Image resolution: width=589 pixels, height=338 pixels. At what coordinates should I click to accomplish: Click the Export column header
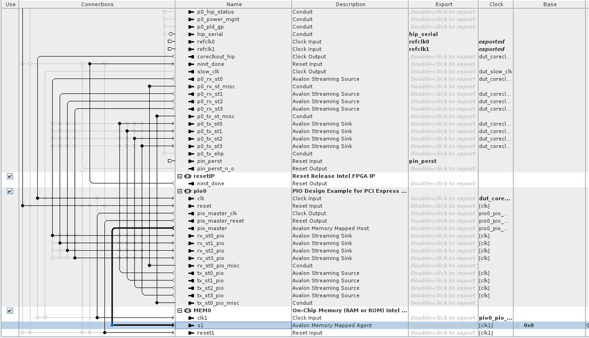coord(443,4)
